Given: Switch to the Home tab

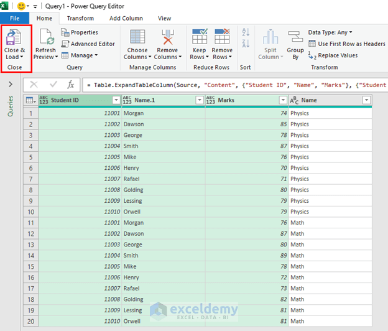Looking at the screenshot, I should (x=44, y=18).
